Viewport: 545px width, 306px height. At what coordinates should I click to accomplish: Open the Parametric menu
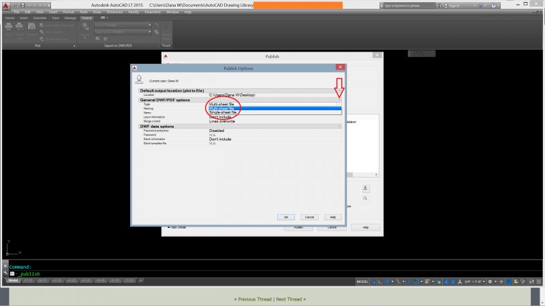pyautogui.click(x=152, y=12)
